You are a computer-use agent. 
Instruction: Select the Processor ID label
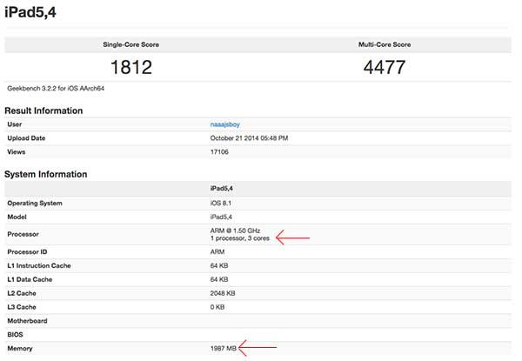(x=27, y=252)
